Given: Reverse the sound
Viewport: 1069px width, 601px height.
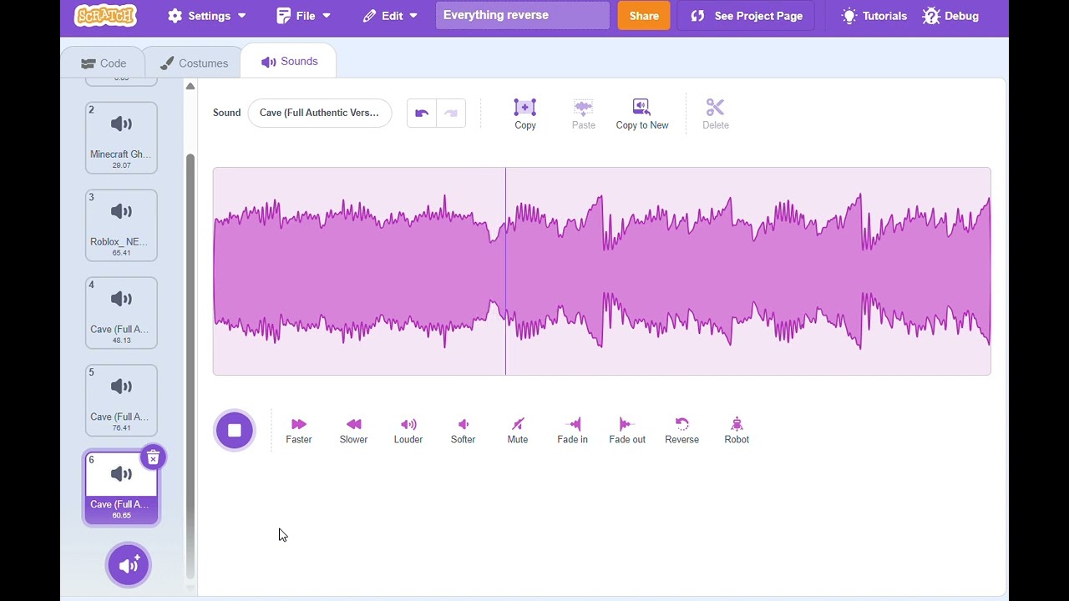Looking at the screenshot, I should [681, 431].
